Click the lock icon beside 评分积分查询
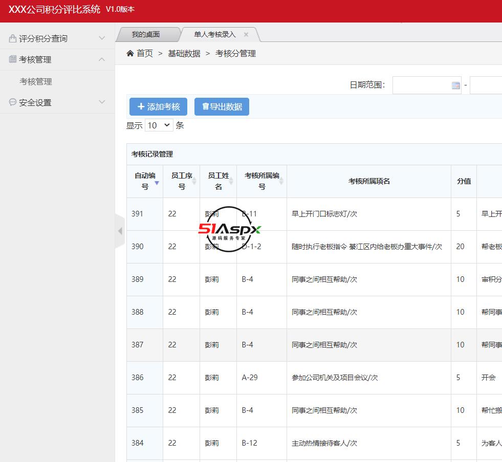The height and width of the screenshot is (462, 502). 12,38
